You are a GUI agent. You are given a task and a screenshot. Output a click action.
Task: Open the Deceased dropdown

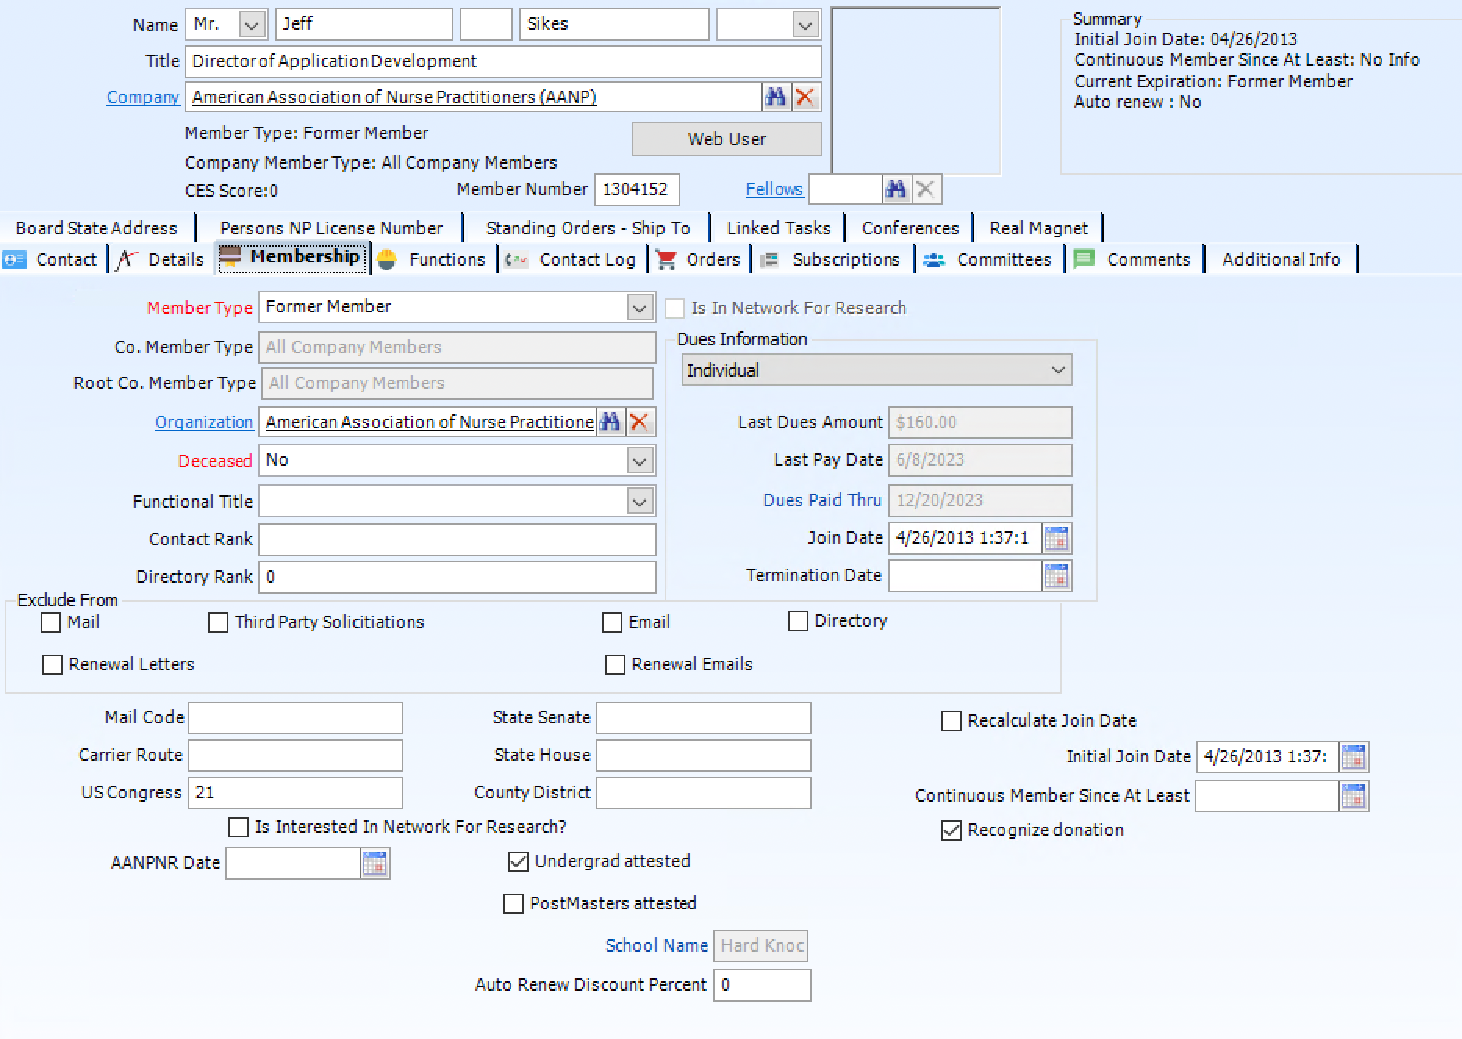[639, 460]
